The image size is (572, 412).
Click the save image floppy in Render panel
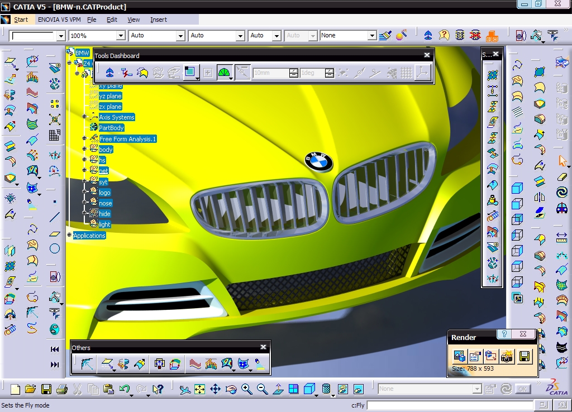524,356
